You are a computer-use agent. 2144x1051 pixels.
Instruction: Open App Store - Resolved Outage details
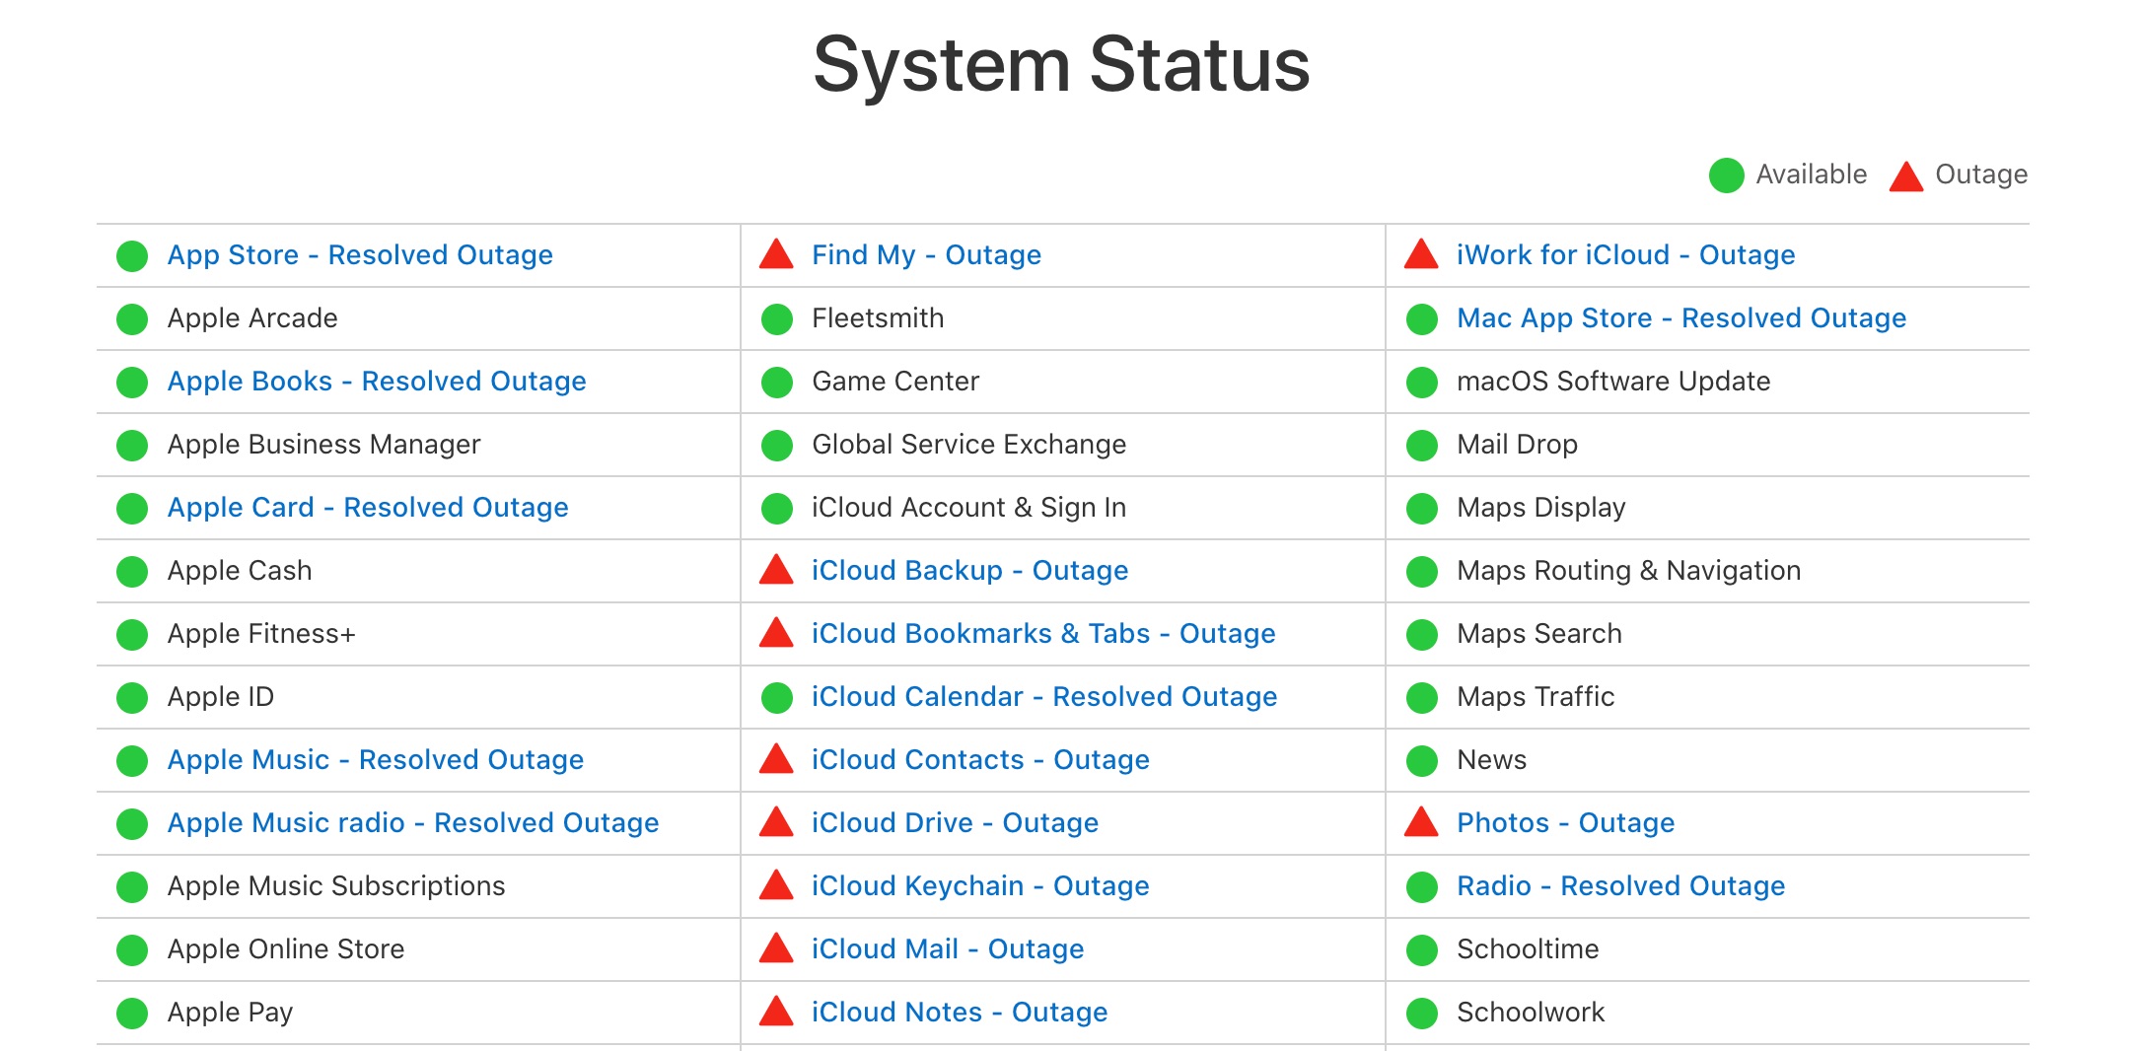[360, 255]
